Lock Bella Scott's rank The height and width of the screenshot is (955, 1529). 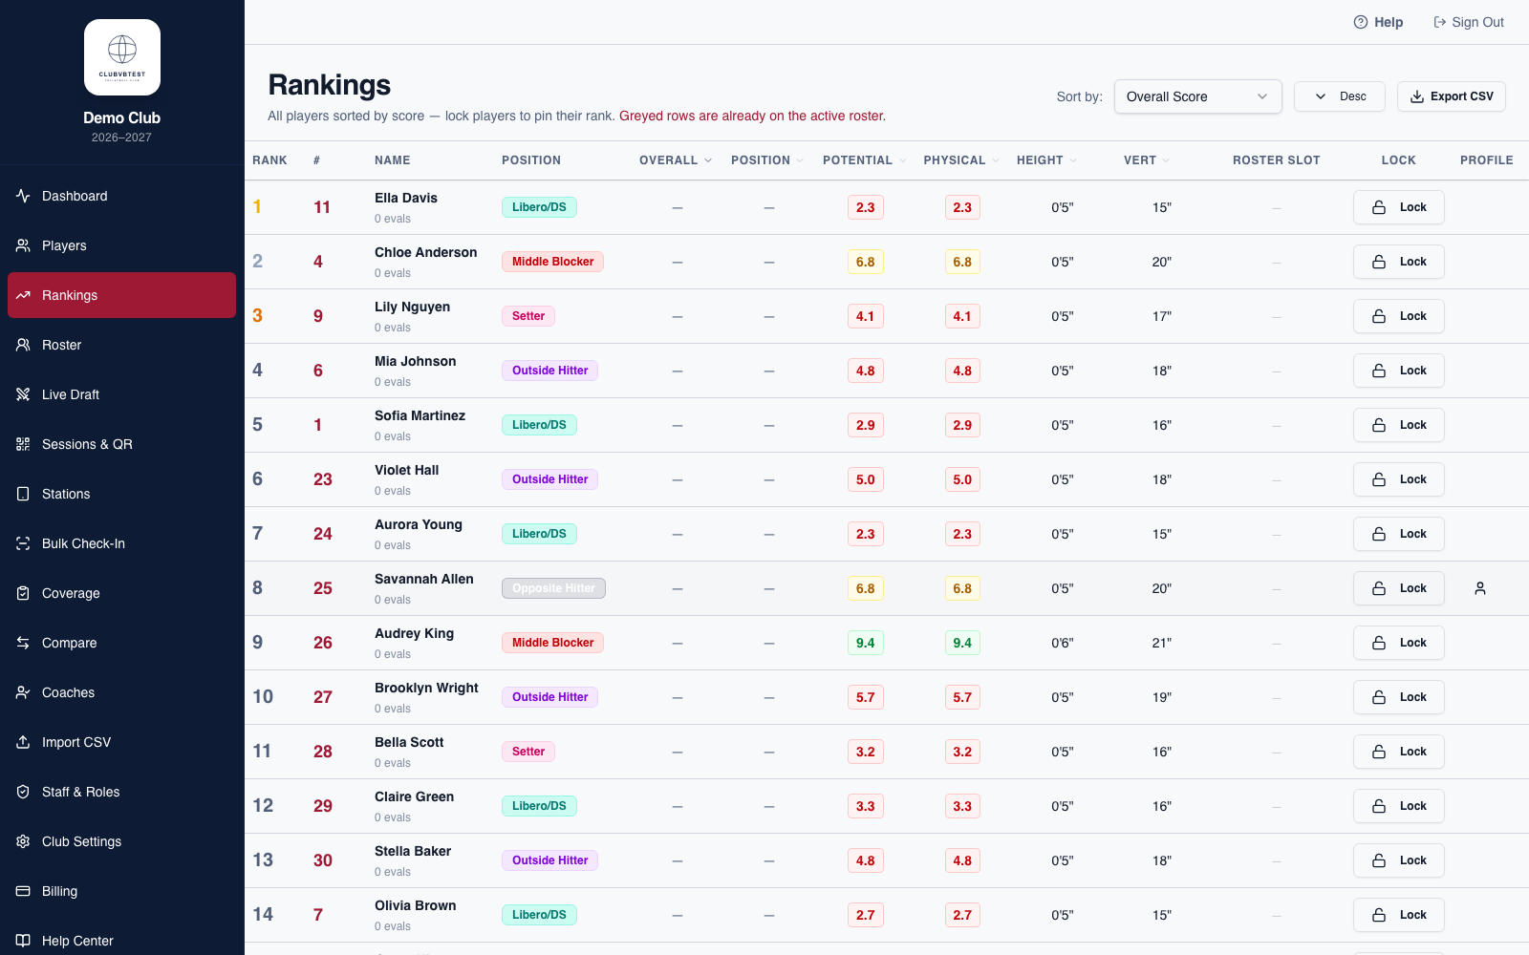[x=1398, y=752]
